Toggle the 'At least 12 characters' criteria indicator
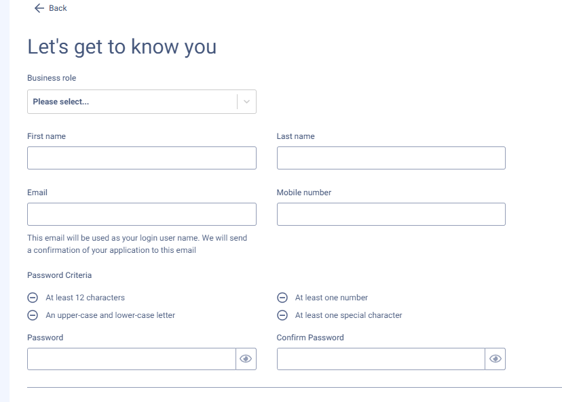562x402 pixels. click(x=33, y=297)
